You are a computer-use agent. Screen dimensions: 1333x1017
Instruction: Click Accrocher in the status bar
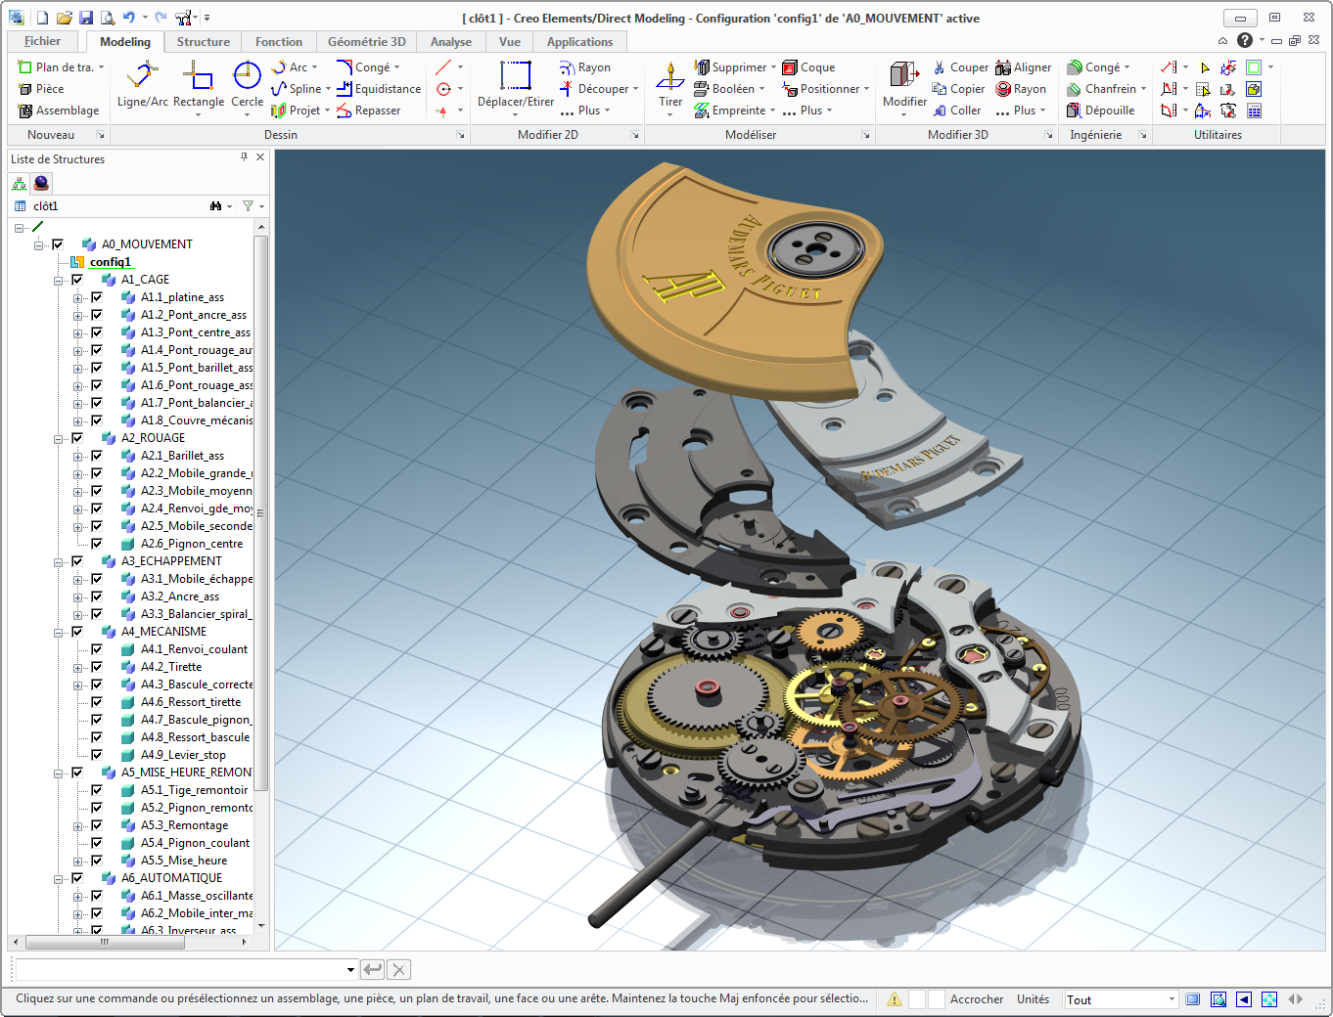(x=977, y=999)
